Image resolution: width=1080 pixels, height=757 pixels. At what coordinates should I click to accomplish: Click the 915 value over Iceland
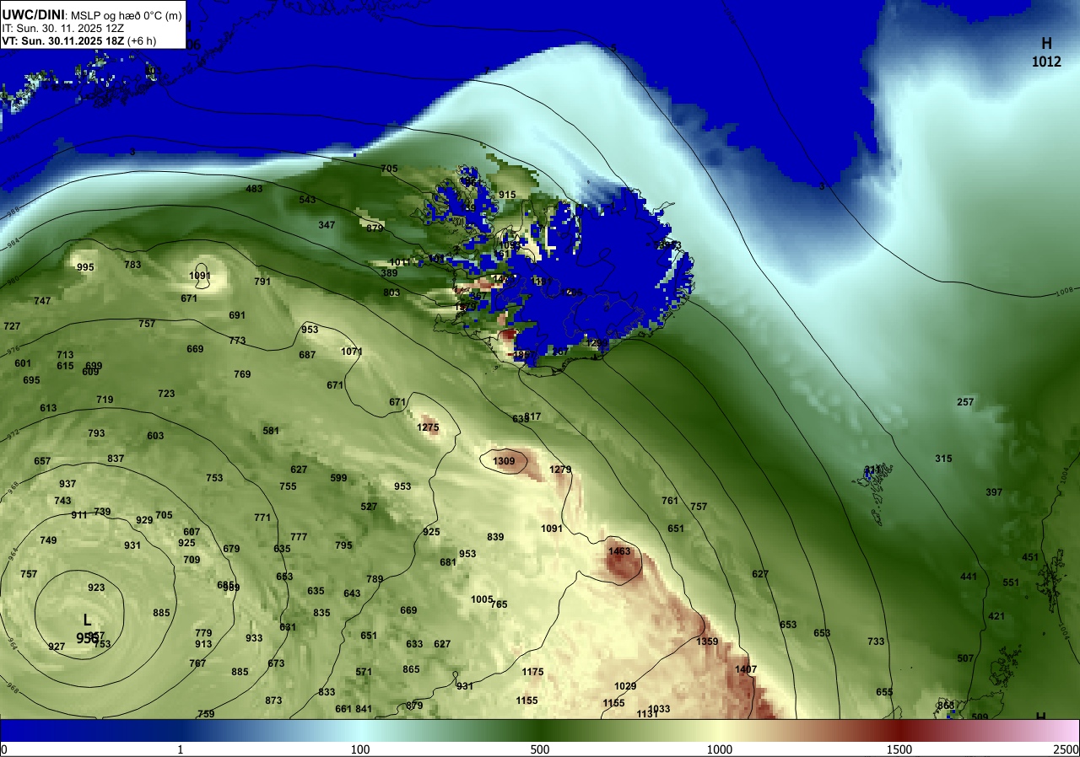pyautogui.click(x=507, y=195)
